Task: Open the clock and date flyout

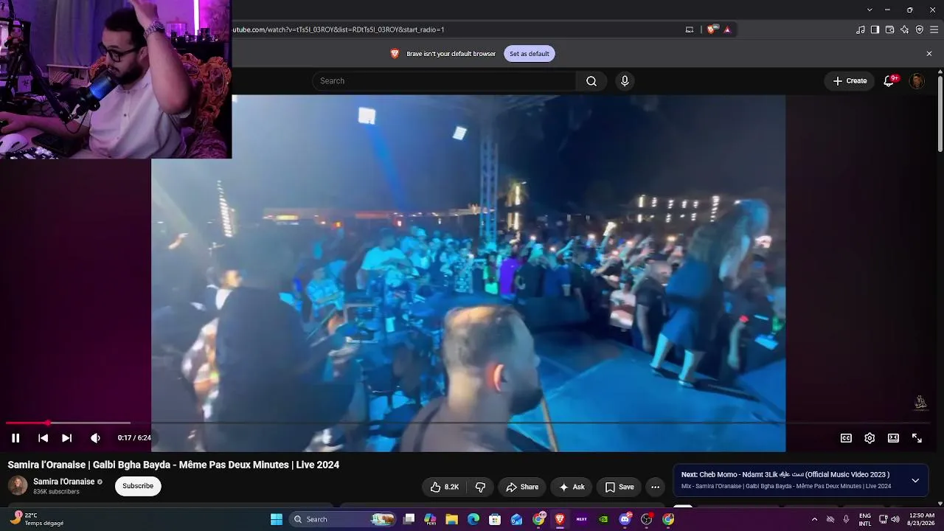Action: tap(922, 519)
